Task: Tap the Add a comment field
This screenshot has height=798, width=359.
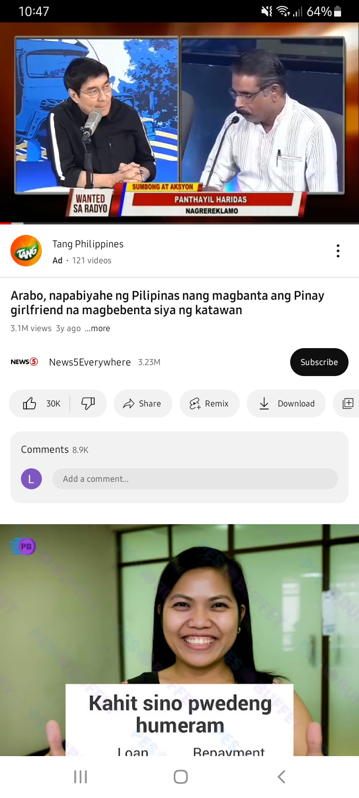Action: coord(195,479)
